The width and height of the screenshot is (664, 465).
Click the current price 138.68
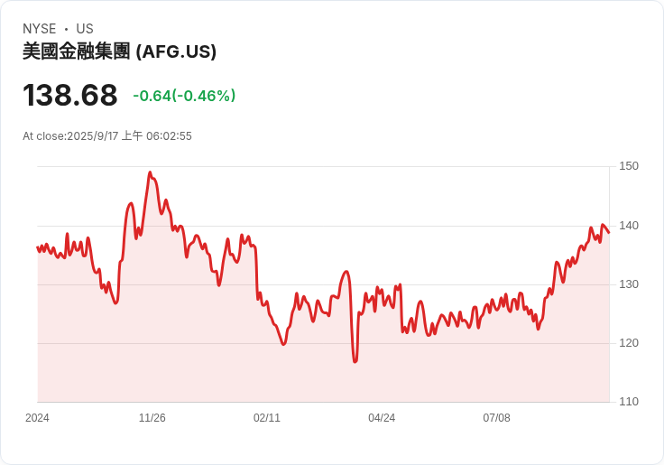click(x=70, y=95)
